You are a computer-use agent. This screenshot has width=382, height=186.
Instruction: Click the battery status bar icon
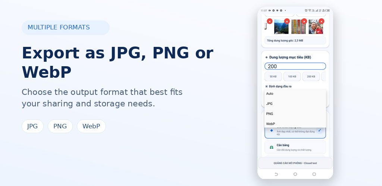pos(328,10)
